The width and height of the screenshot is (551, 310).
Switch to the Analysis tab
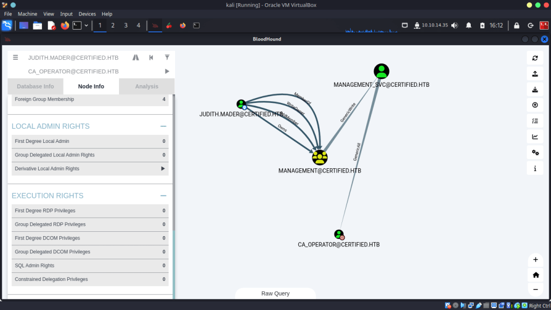(x=147, y=86)
